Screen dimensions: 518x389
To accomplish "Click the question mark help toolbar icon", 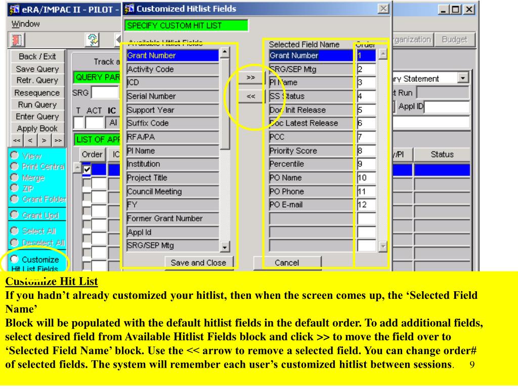I will coord(93,40).
